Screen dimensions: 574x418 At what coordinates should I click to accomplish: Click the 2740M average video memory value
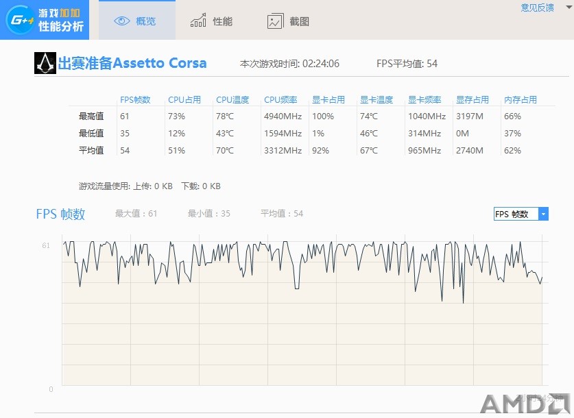pos(470,150)
